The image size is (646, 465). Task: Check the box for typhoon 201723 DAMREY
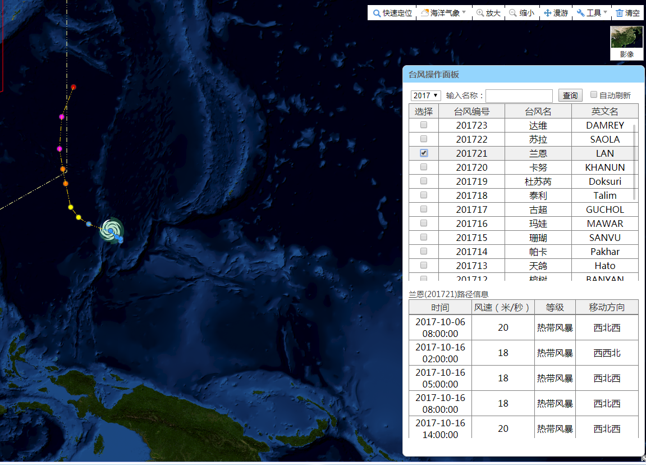(424, 125)
